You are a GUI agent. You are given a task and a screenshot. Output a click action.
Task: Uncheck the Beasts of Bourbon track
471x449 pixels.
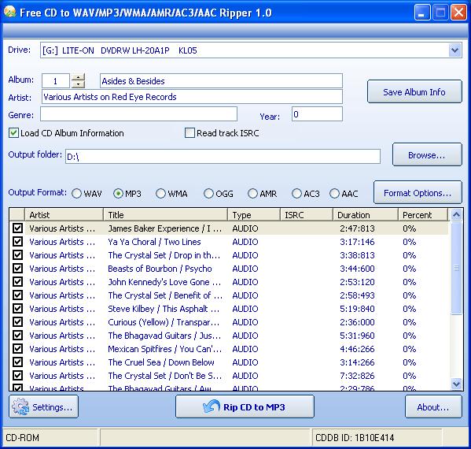[x=18, y=268]
